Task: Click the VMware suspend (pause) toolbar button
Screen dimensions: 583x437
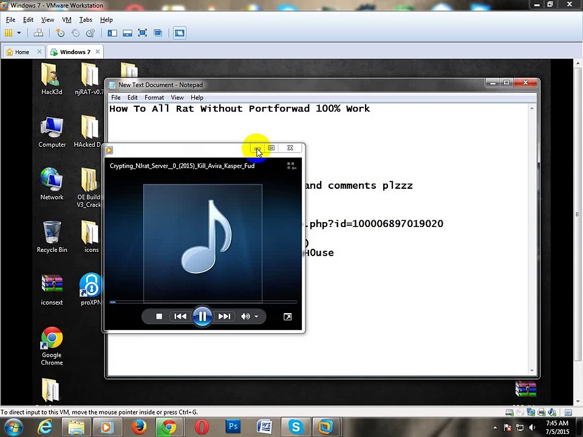Action: [x=8, y=33]
